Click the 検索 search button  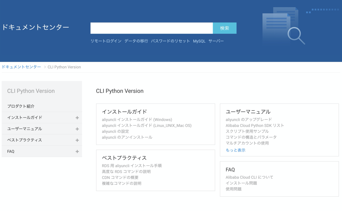(225, 28)
